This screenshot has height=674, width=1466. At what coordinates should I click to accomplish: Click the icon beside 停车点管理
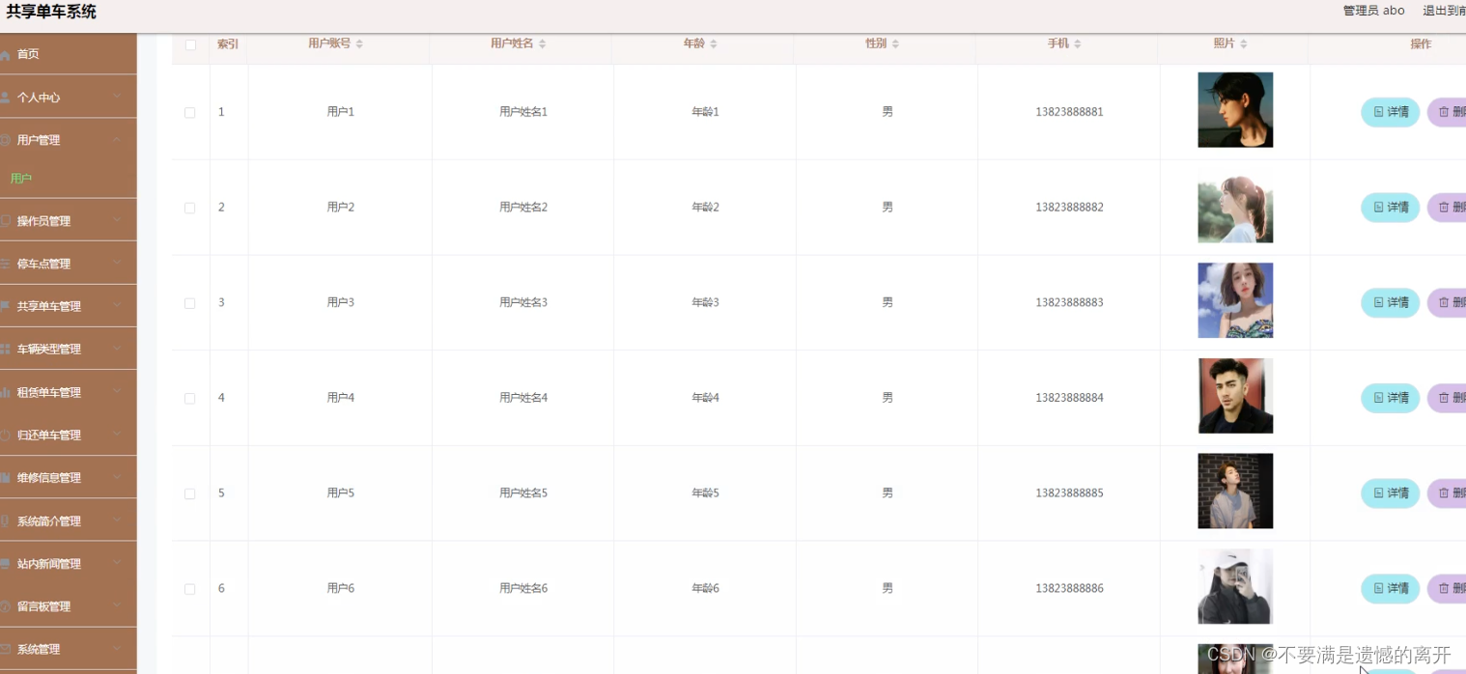tap(5, 264)
